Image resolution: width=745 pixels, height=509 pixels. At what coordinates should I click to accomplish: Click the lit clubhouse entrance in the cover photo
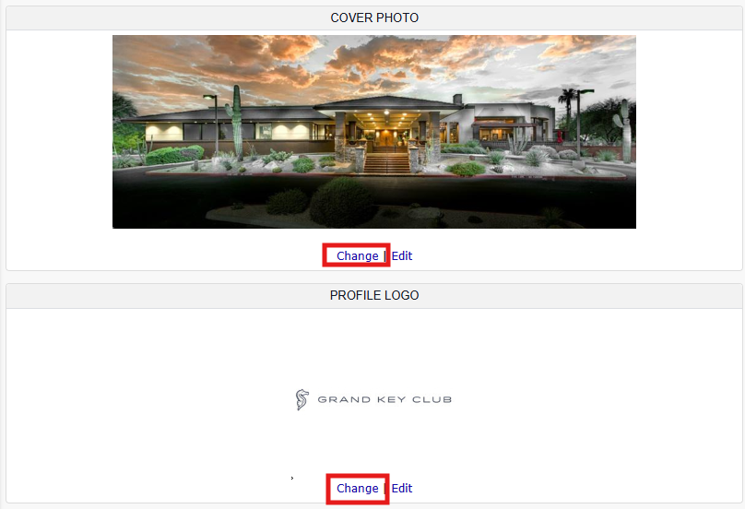coord(387,127)
